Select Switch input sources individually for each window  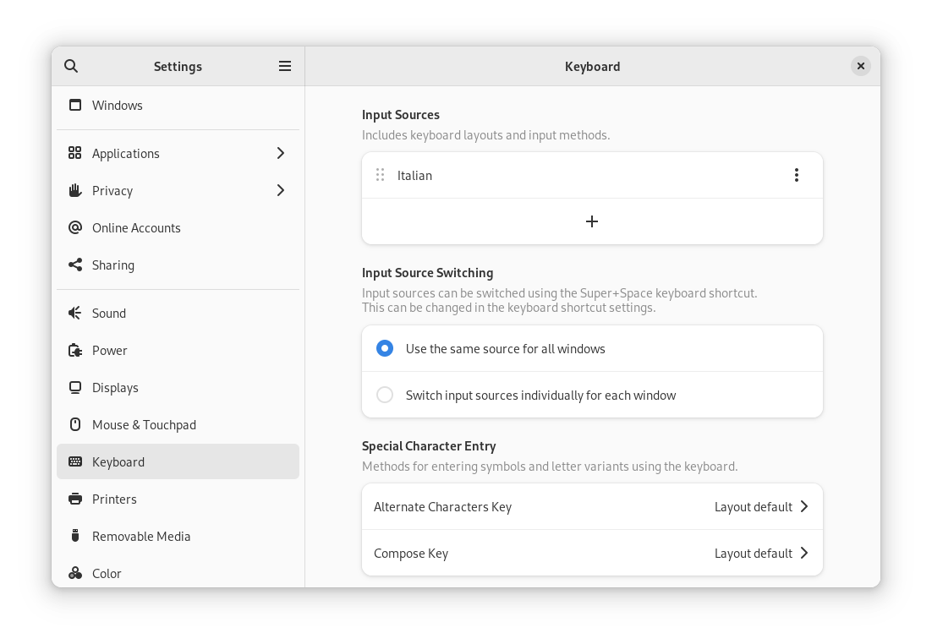tap(385, 395)
